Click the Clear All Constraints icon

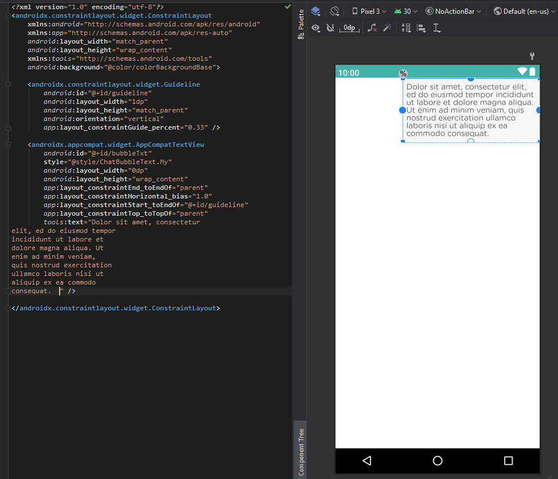tap(372, 28)
